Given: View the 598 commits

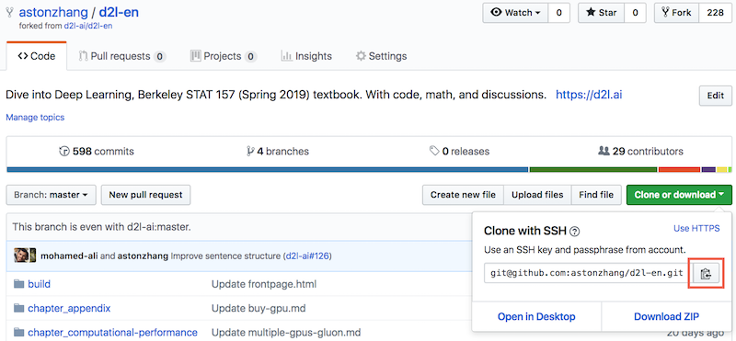Looking at the screenshot, I should 97,152.
